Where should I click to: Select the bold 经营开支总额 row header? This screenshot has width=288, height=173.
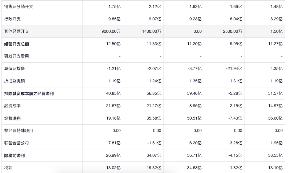tap(17, 44)
